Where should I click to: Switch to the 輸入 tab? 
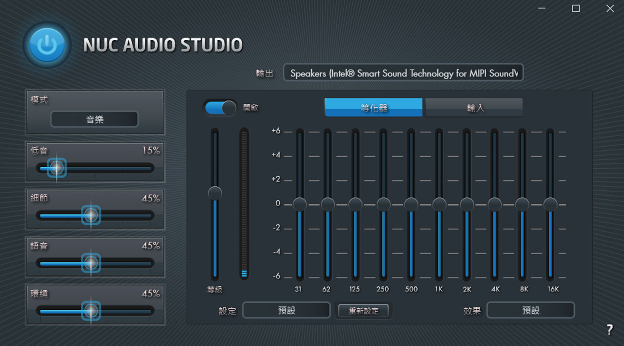[474, 107]
